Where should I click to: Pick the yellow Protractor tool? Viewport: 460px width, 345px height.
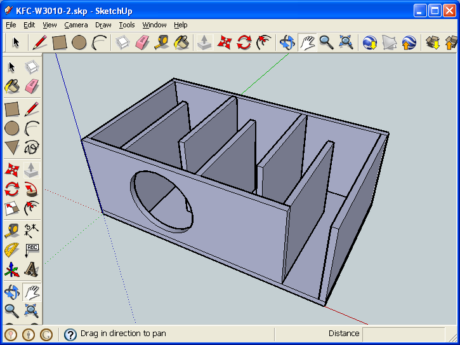pos(11,250)
